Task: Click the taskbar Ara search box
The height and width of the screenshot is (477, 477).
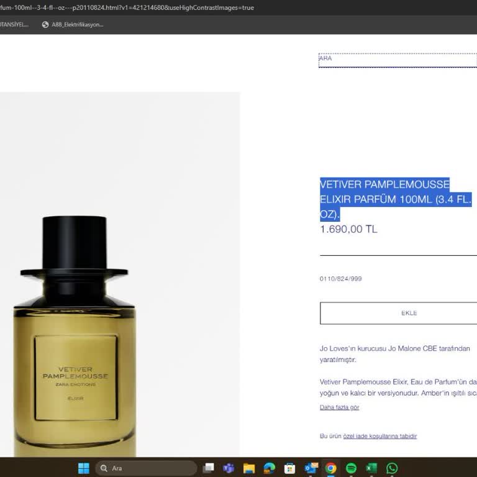Action: tap(146, 468)
